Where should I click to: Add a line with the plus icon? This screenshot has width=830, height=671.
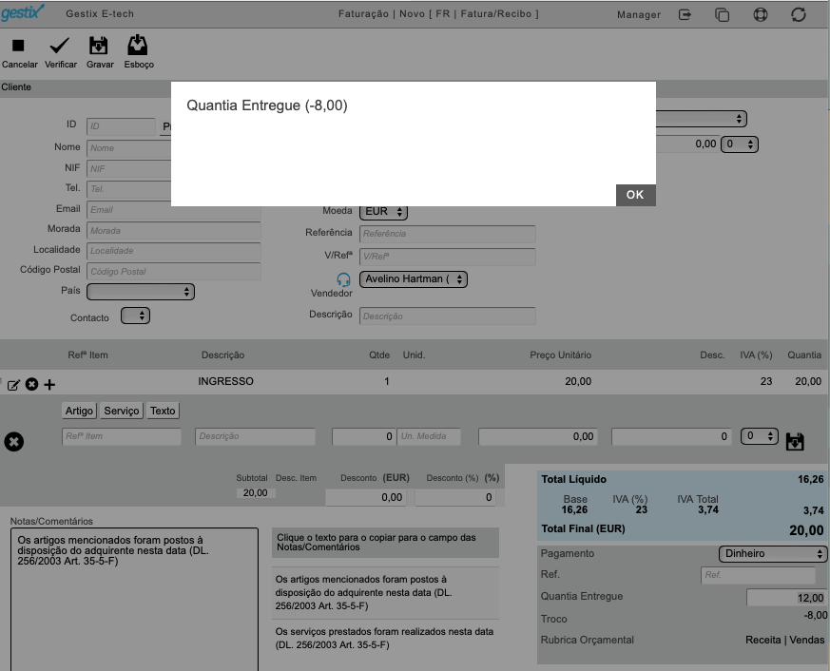click(x=49, y=385)
